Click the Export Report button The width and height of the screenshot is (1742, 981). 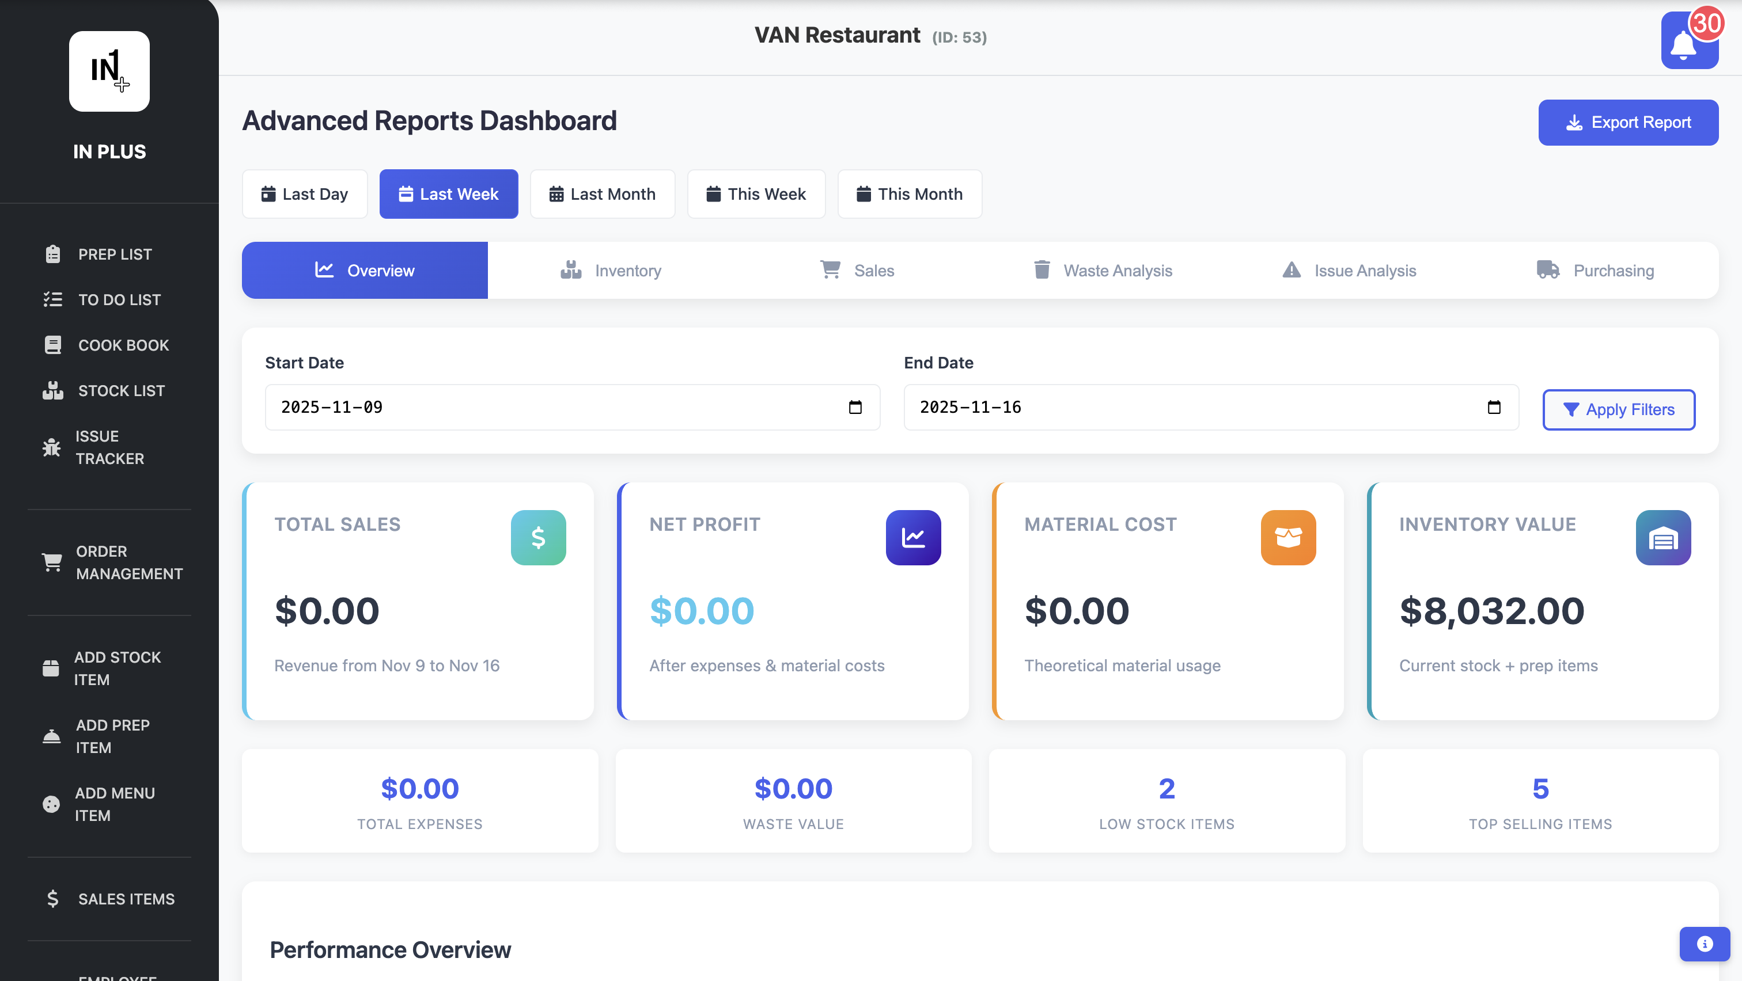(1628, 122)
